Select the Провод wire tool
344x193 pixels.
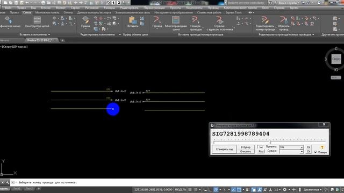[x=157, y=22]
